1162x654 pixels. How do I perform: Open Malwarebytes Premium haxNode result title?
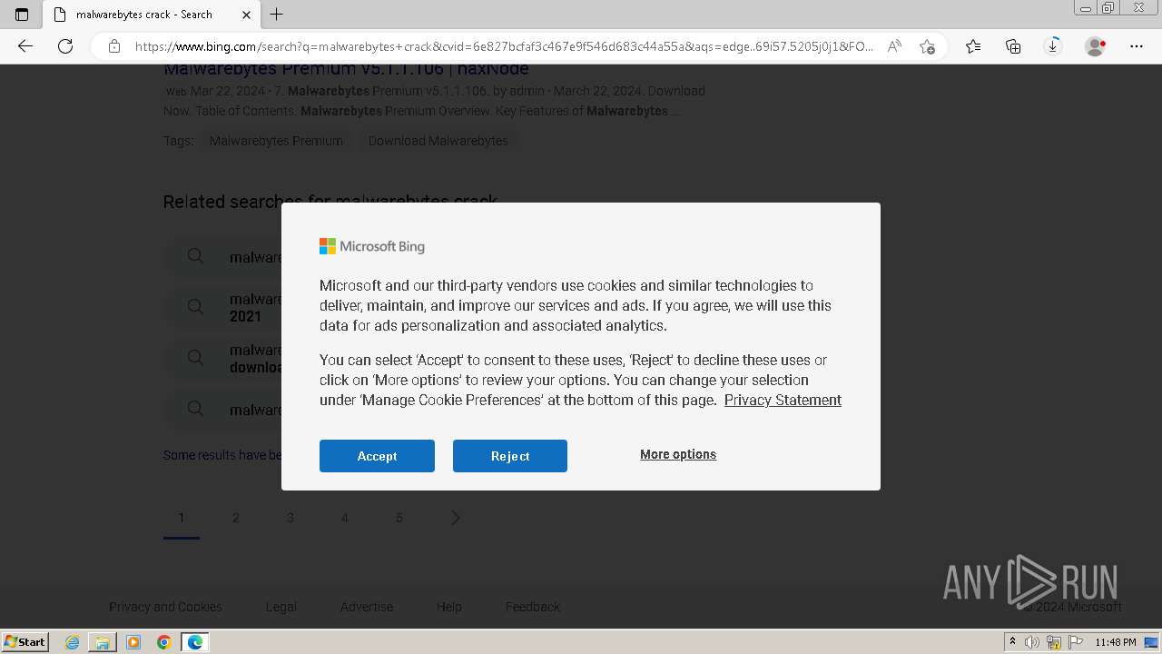(x=346, y=70)
